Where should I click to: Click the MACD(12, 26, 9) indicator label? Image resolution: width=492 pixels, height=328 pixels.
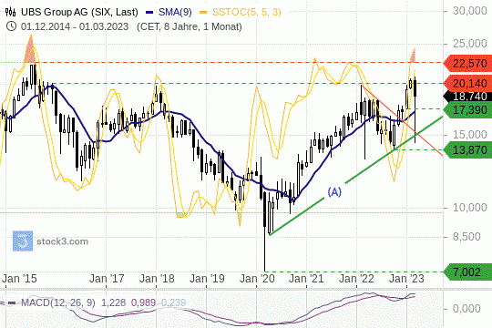[x=58, y=302]
